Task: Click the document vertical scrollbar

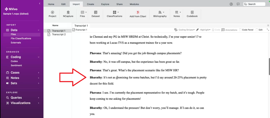Action: (x=269, y=67)
